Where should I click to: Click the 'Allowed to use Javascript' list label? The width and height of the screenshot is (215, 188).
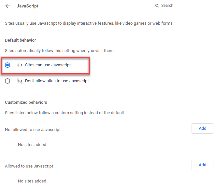[x=29, y=166]
